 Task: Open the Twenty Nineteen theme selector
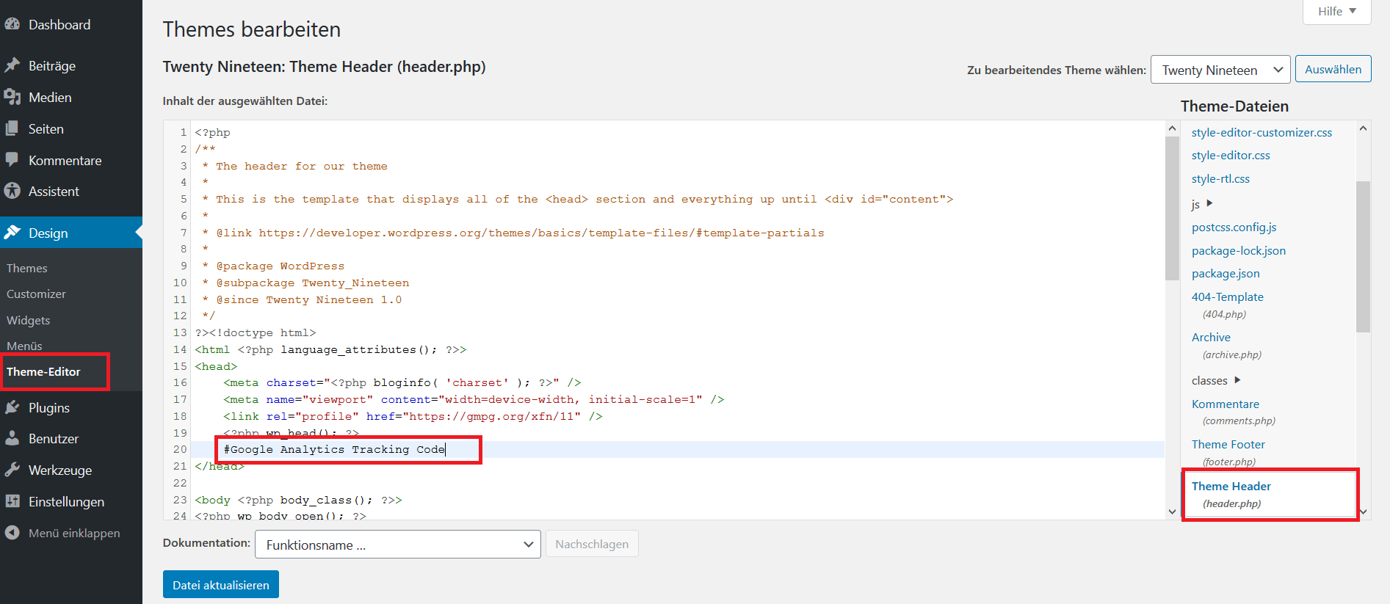point(1220,70)
